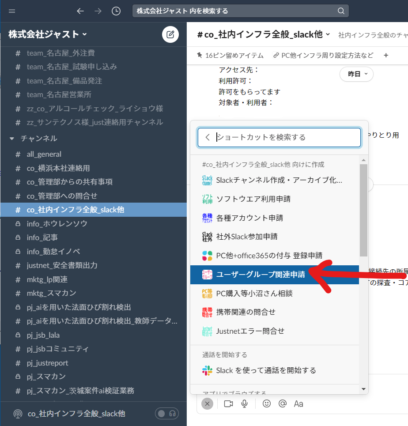Open channel team_名古屋営業所
This screenshot has width=408, height=426.
[x=94, y=94]
